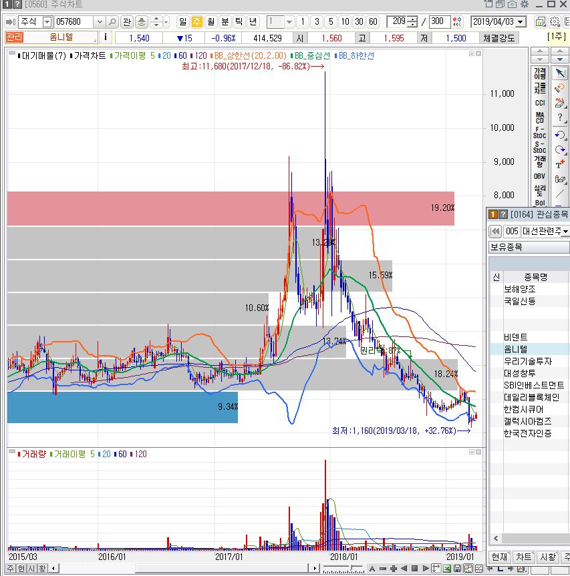570x576 pixels.
Task: Click the 5 period preset button
Action: click(331, 21)
